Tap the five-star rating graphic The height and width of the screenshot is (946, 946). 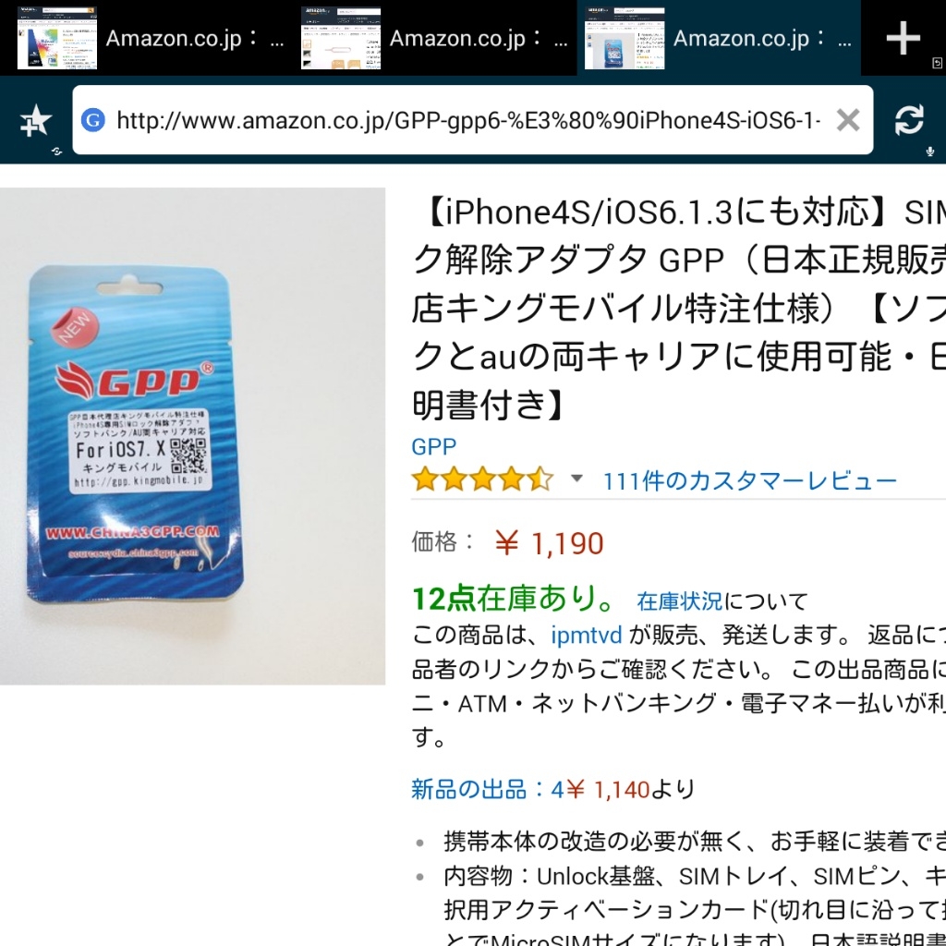coord(482,479)
